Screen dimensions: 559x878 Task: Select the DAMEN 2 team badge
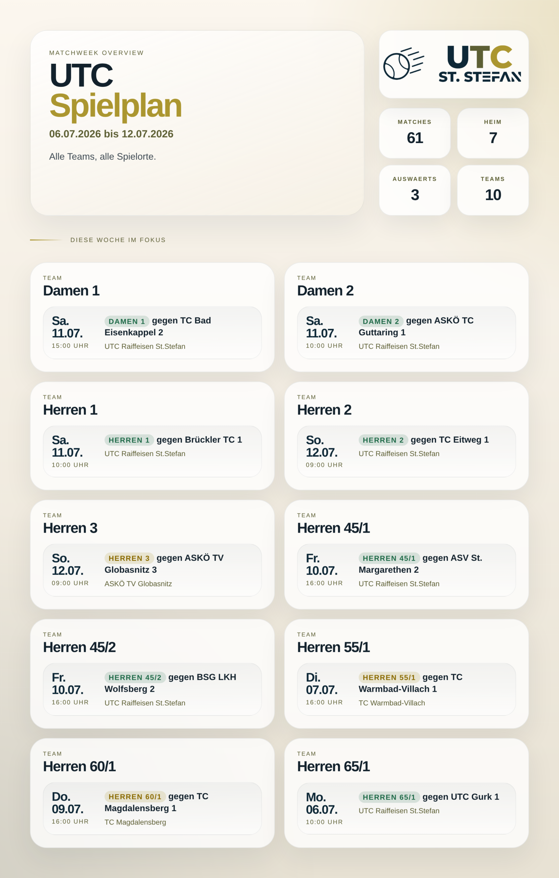point(381,321)
